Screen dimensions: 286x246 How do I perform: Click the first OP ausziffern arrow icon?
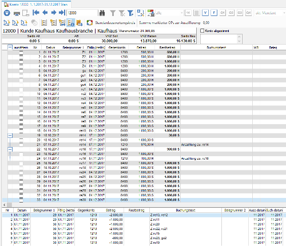coord(7,23)
